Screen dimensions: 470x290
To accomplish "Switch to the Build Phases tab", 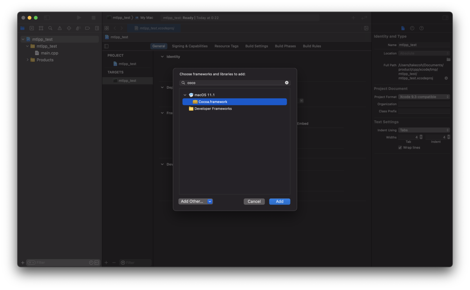I will tap(286, 46).
